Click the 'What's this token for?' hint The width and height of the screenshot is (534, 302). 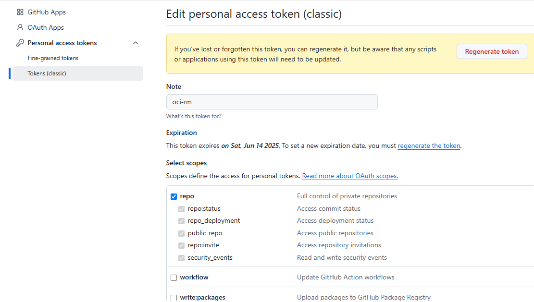coord(193,116)
